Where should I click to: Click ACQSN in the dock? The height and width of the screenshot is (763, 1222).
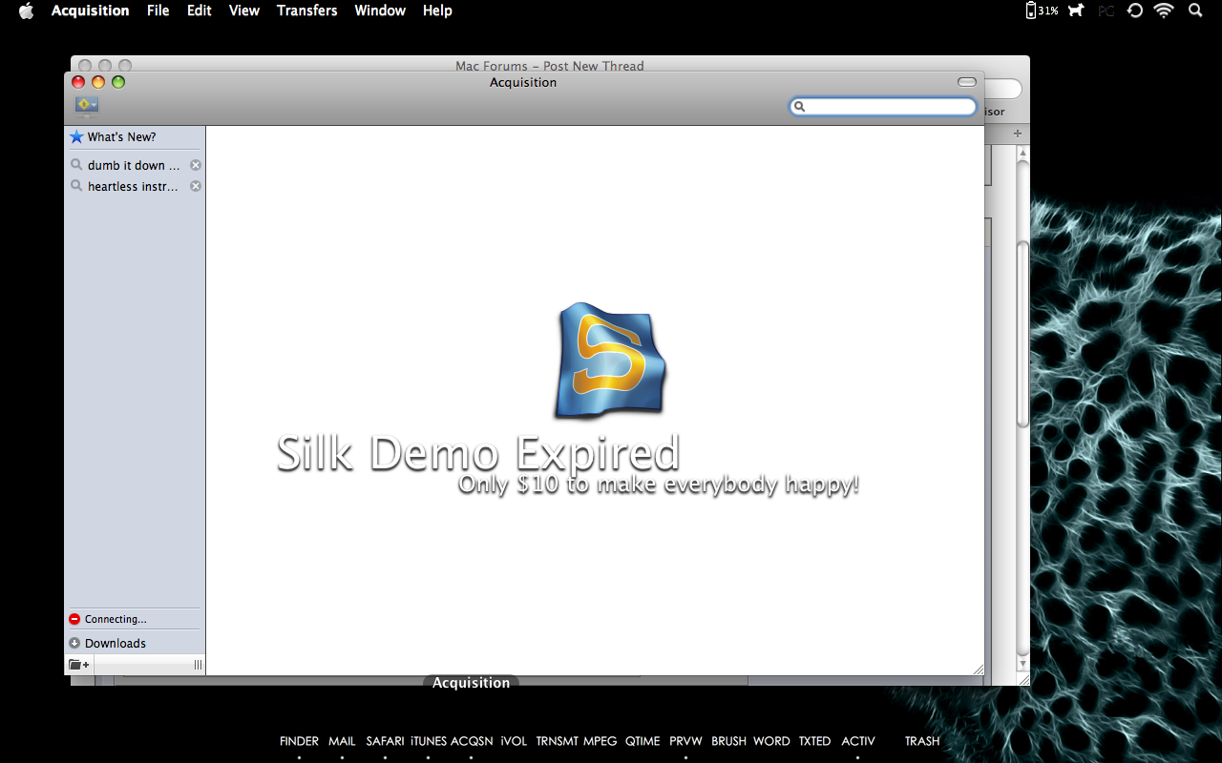click(472, 741)
